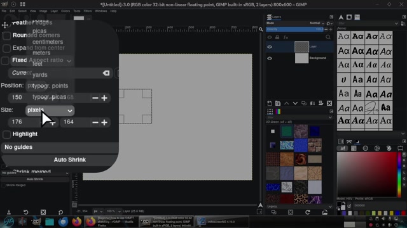Screen dimensions: 407x228
Task: Click the lock icon in layers header
Action: click(277, 37)
